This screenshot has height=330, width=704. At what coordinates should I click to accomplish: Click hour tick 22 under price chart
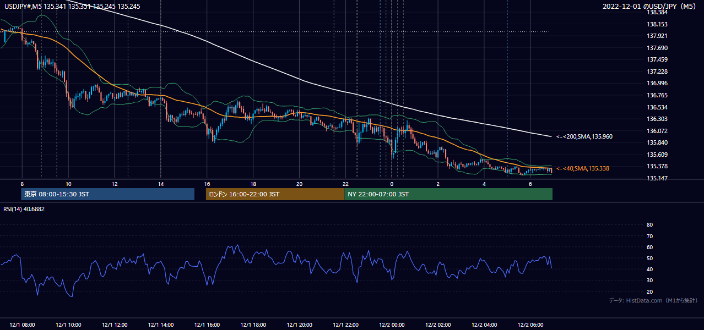click(x=345, y=184)
